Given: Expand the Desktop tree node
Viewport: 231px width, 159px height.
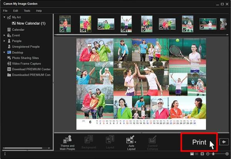Looking at the screenshot, I should pyautogui.click(x=4, y=52).
